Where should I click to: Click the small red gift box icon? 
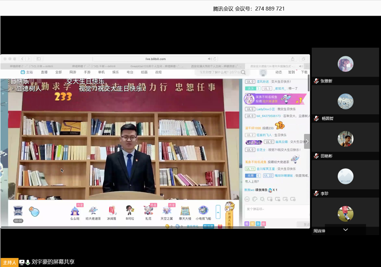click(x=220, y=226)
